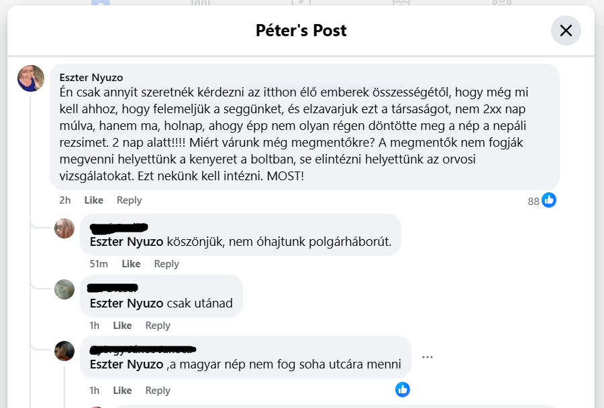Open avatar of the 'utcára menni' reply author
This screenshot has height=408, width=604.
pos(64,351)
